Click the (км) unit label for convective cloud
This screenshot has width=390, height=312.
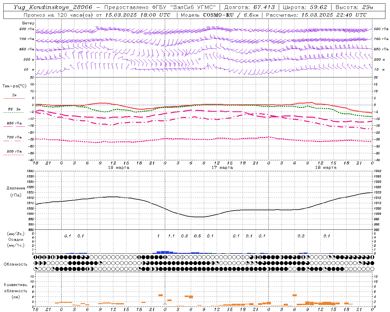point(16,297)
